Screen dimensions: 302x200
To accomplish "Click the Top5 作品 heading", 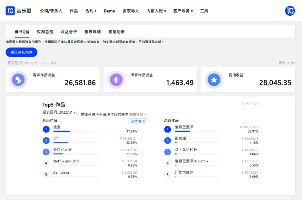I will (x=54, y=105).
